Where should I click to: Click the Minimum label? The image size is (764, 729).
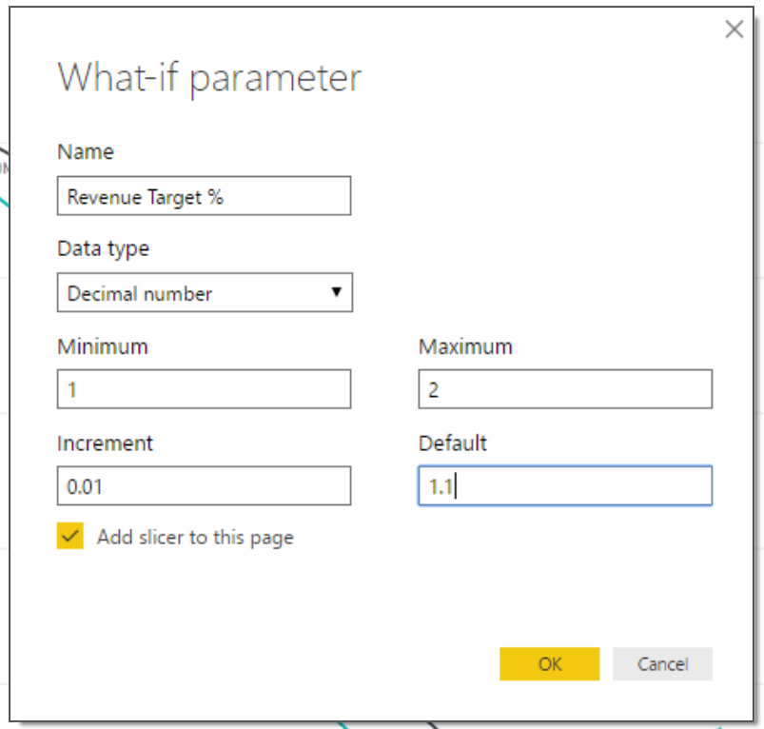click(x=102, y=346)
